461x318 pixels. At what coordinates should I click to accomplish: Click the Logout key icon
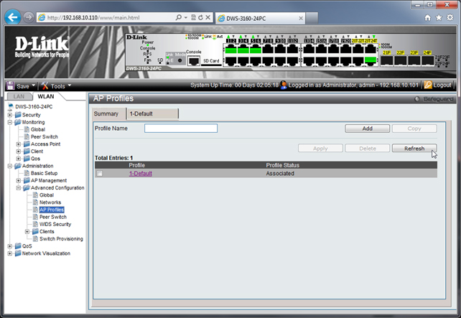pos(428,85)
